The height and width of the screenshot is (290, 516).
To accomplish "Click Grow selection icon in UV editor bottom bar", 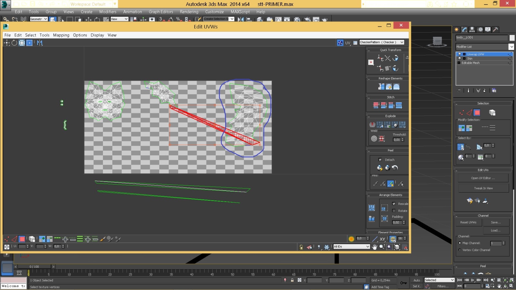I will coord(42,239).
